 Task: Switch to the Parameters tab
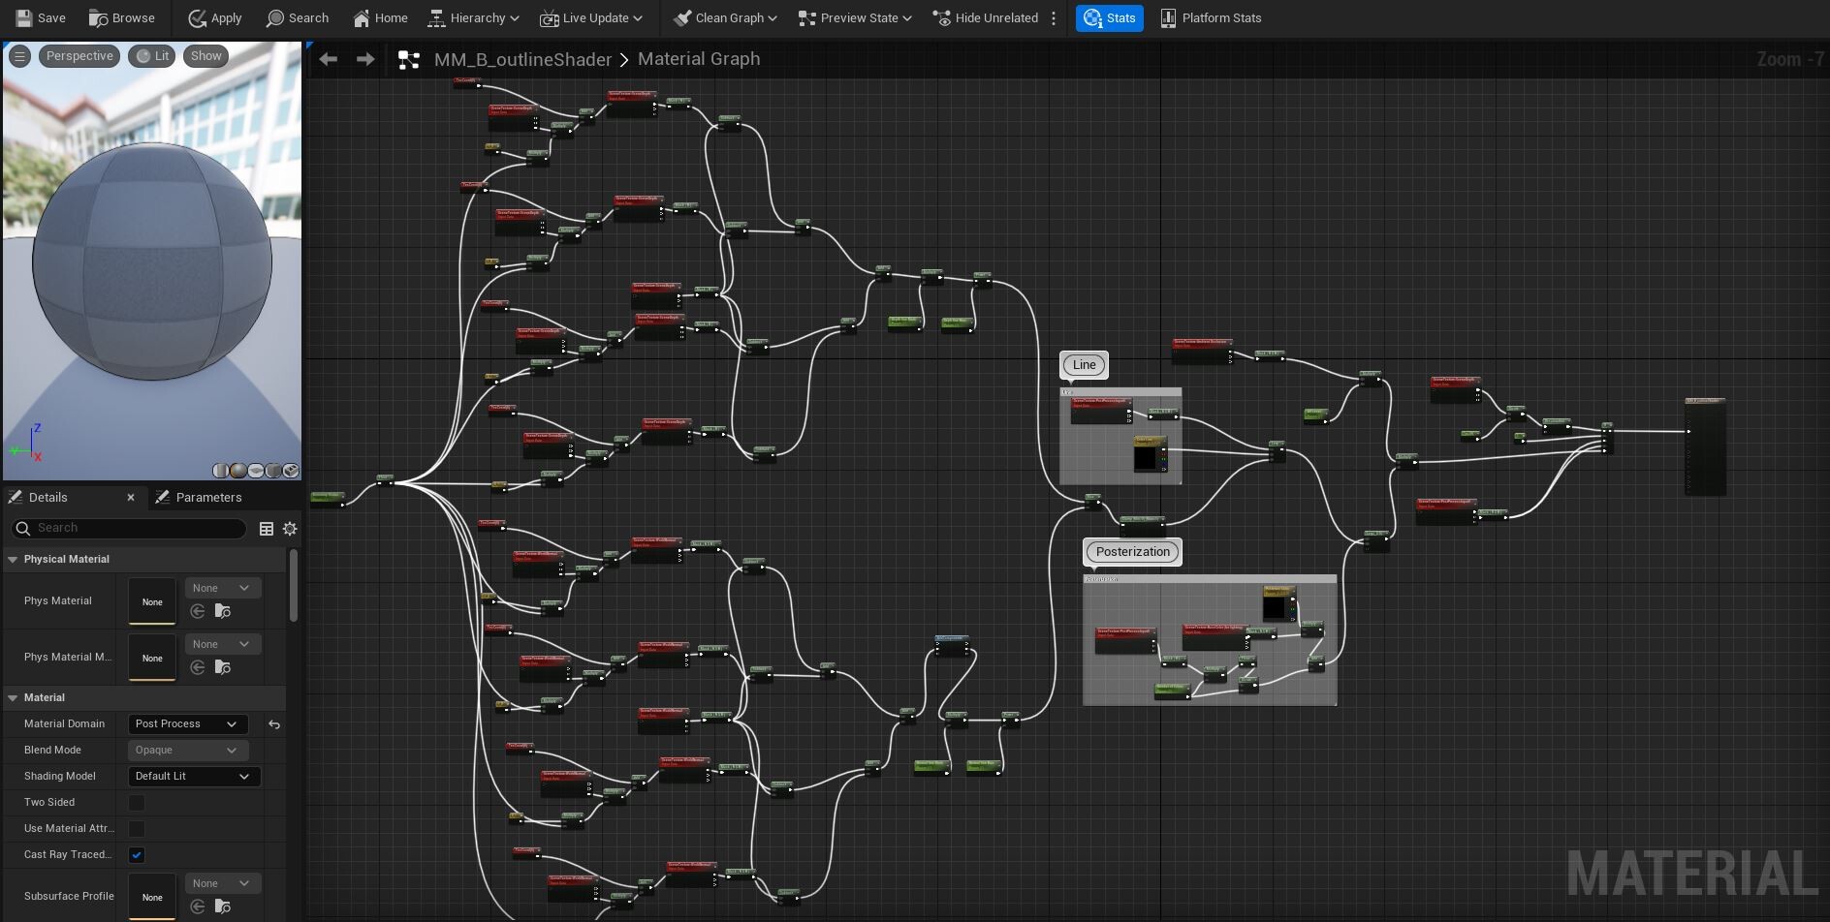(199, 497)
